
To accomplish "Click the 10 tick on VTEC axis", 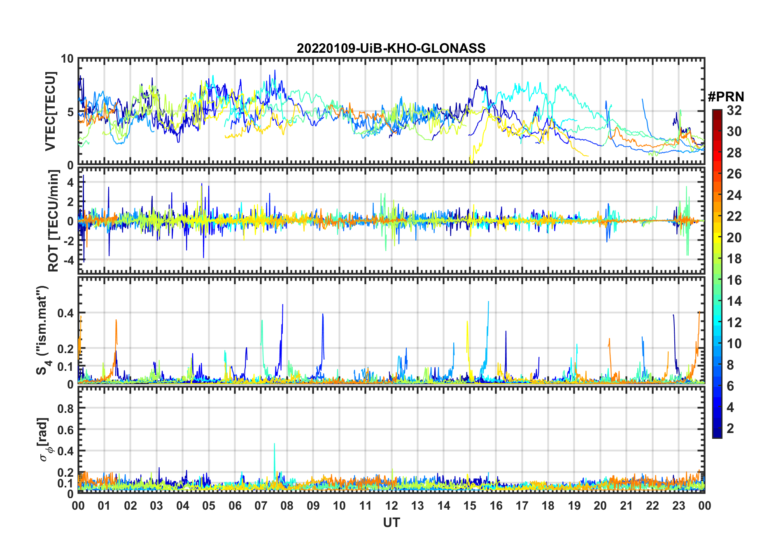I will 67,59.
